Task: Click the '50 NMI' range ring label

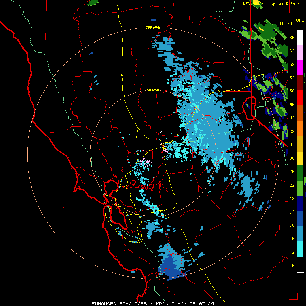Action: tap(153, 90)
